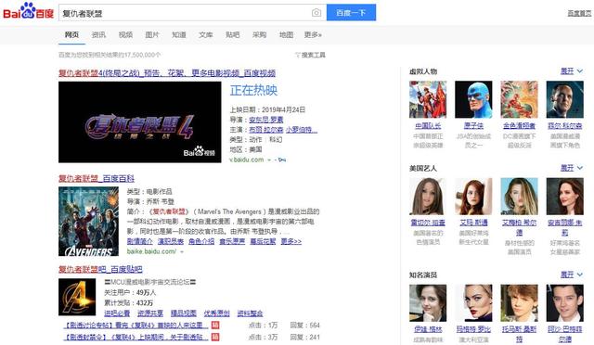Go to 百度首页 link at top right
The height and width of the screenshot is (345, 594).
pyautogui.click(x=579, y=13)
